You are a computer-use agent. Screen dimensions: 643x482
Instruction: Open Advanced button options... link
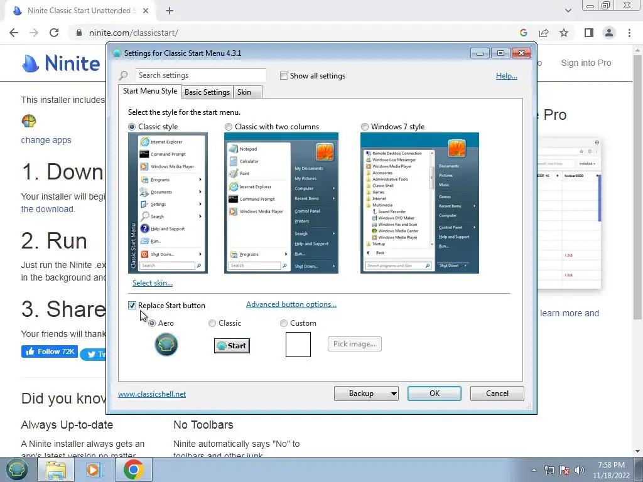[x=291, y=304]
